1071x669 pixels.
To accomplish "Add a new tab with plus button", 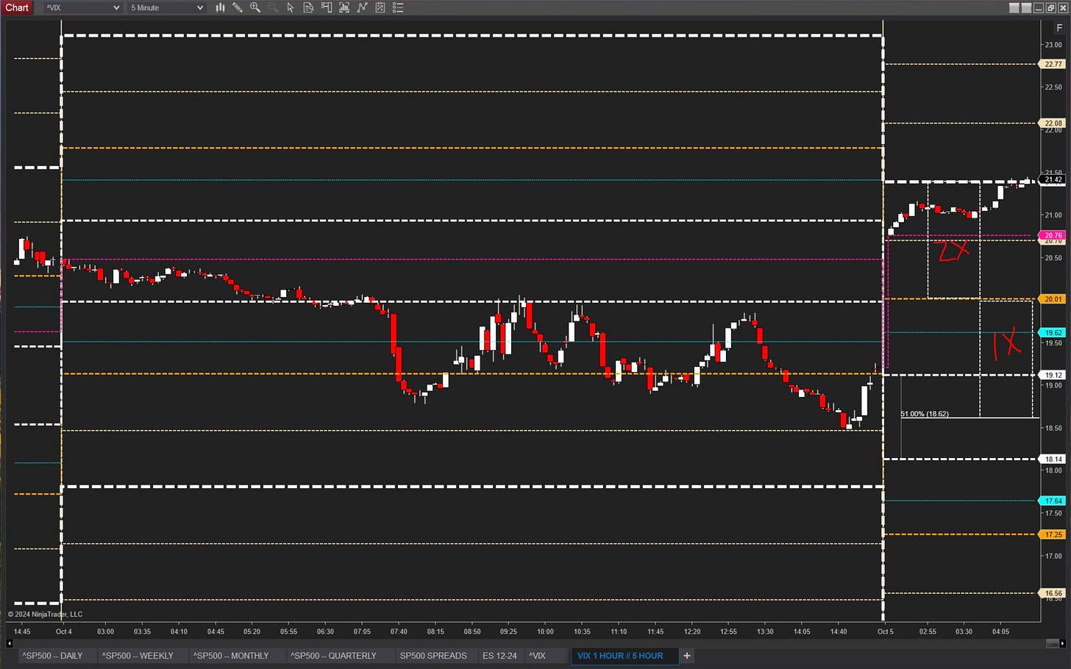I will pyautogui.click(x=687, y=656).
